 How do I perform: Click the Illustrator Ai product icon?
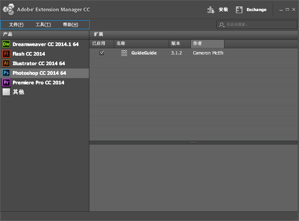click(x=6, y=63)
